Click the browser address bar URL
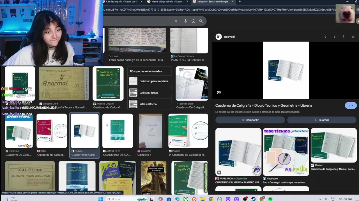 coord(219,9)
